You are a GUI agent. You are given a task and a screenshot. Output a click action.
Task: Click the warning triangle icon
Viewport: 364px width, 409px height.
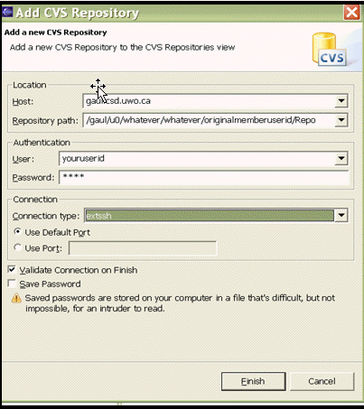[x=16, y=298]
